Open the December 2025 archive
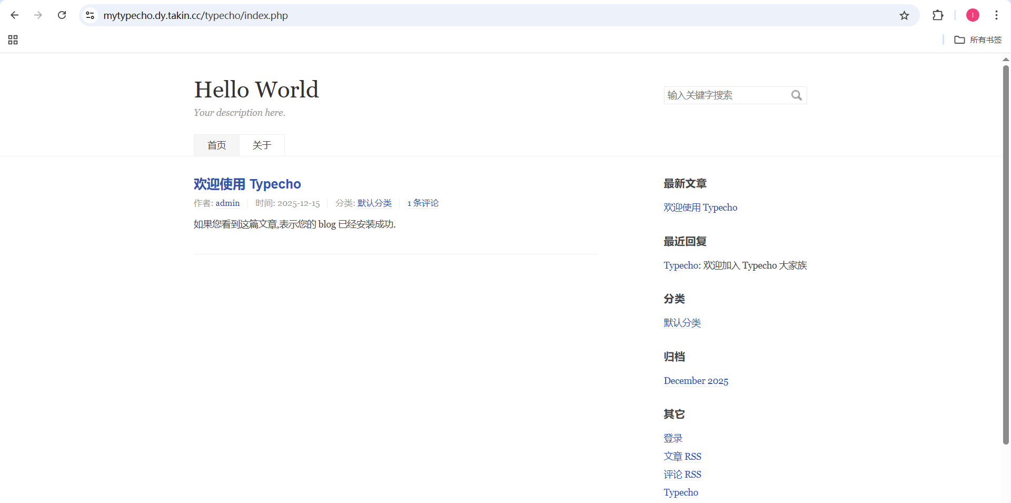This screenshot has height=503, width=1011. [x=696, y=381]
